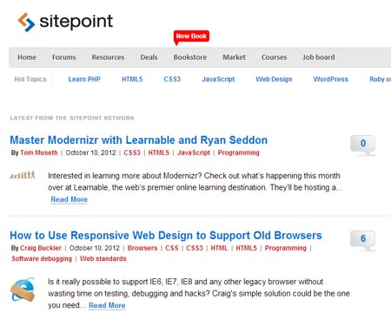Screen dimensions: 391x319
Task: Click the evolution figures thumbnail
Action: pos(23,175)
